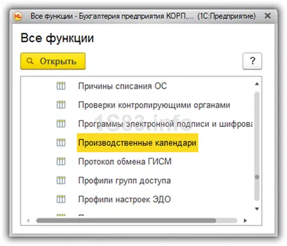287x246 pixels.
Task: Select the Профили групп доступа row
Action: (x=124, y=181)
